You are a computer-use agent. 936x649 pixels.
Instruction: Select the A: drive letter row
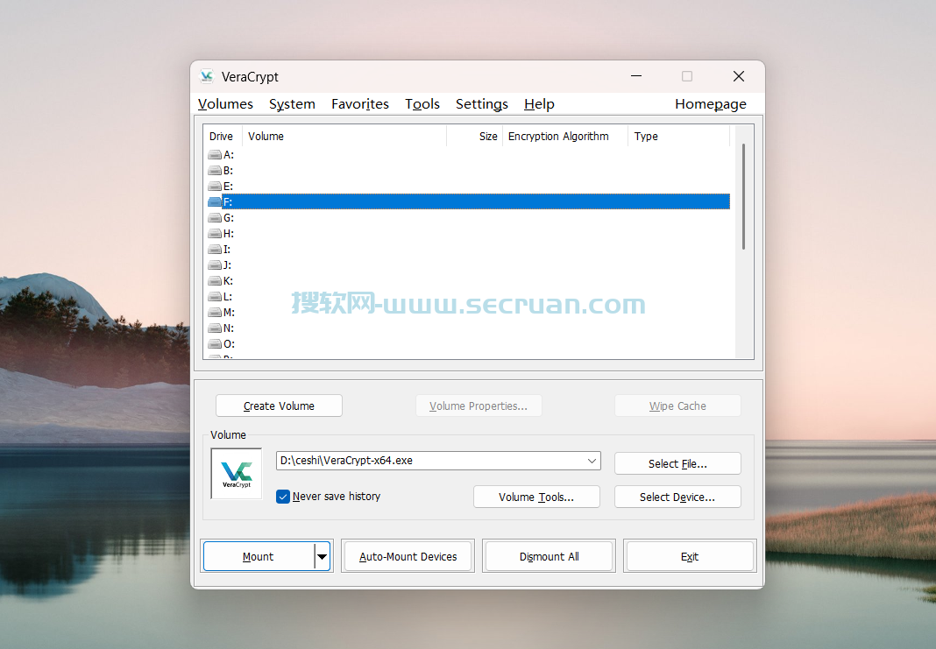pos(469,154)
